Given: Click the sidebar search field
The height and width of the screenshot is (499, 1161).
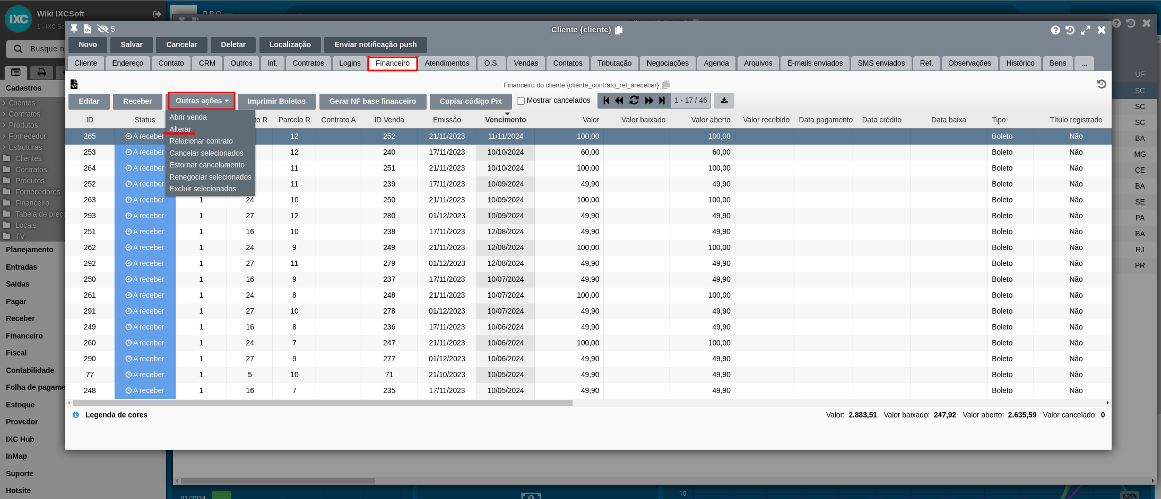Looking at the screenshot, I should [x=36, y=49].
